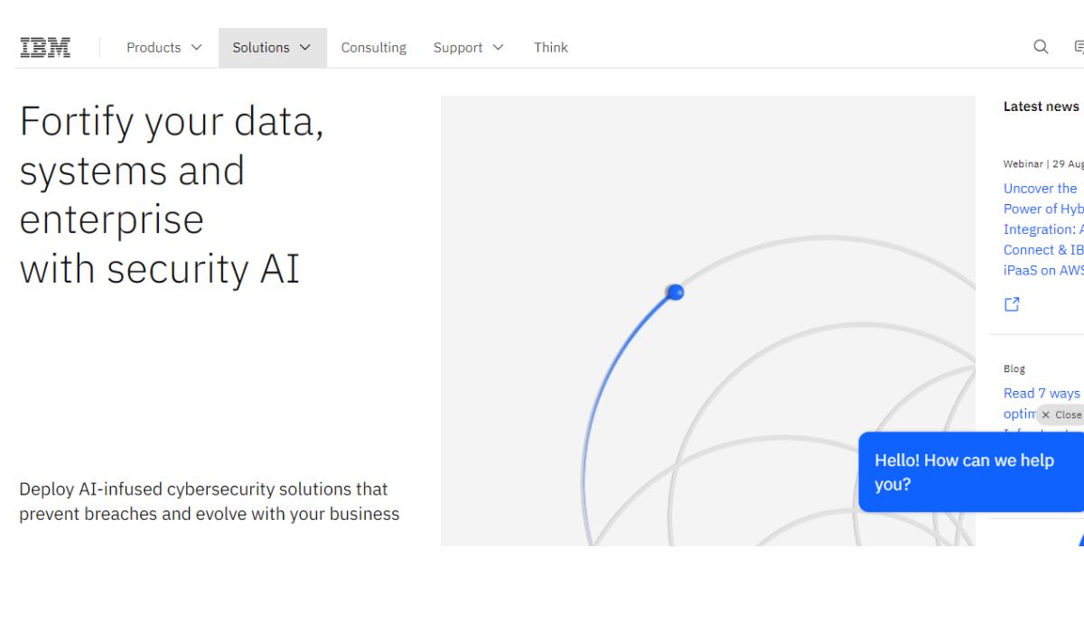Expand the Support dropdown menu
This screenshot has width=1084, height=632.
tap(468, 47)
